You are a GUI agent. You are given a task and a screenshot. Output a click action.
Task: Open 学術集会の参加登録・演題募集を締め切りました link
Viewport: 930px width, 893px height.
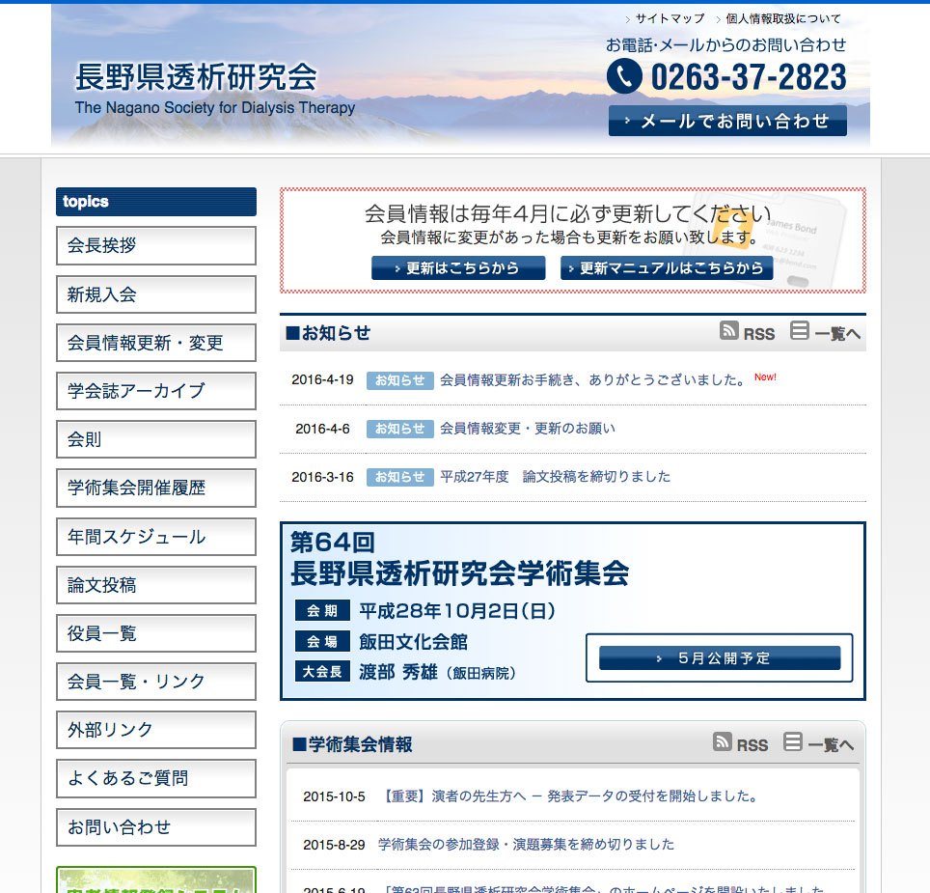click(x=526, y=845)
